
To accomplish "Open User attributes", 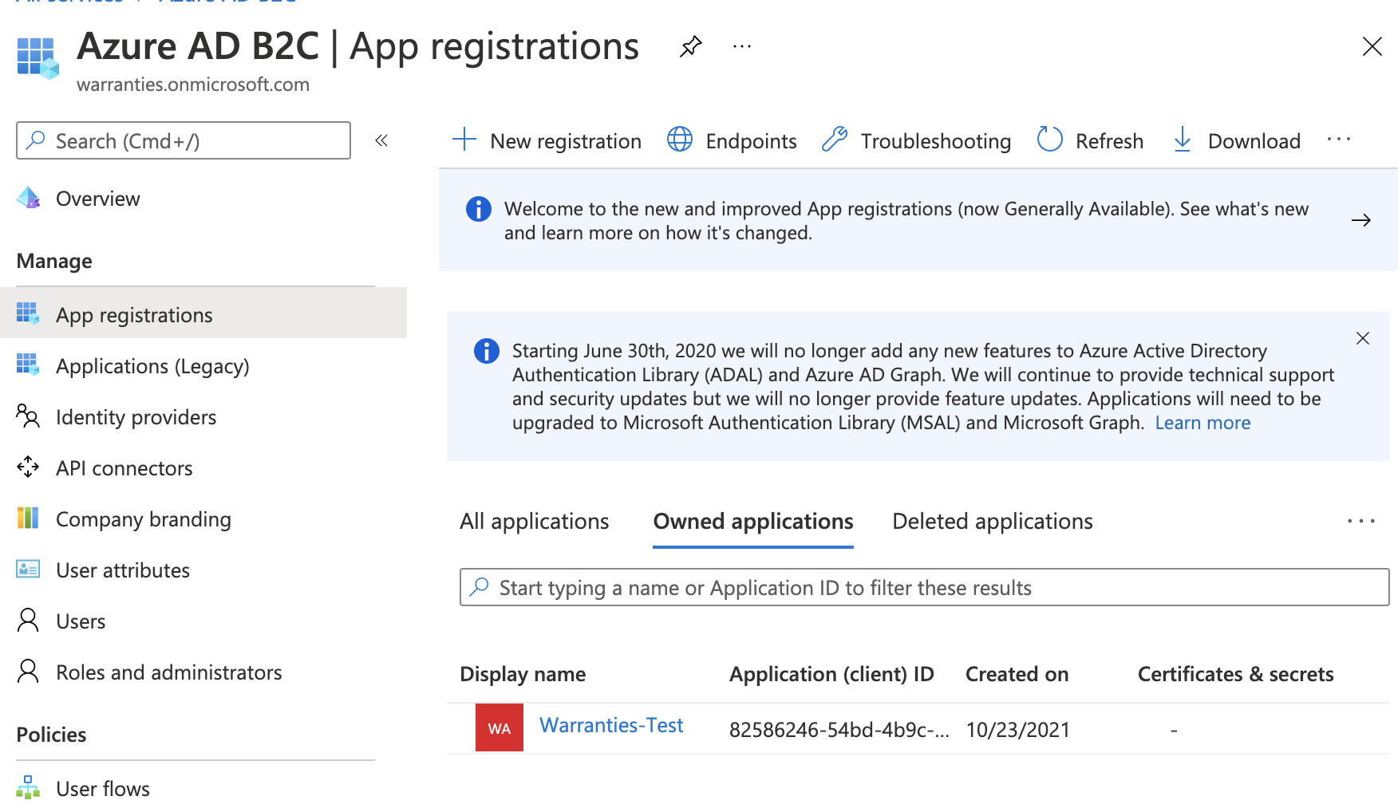I will pos(123,570).
